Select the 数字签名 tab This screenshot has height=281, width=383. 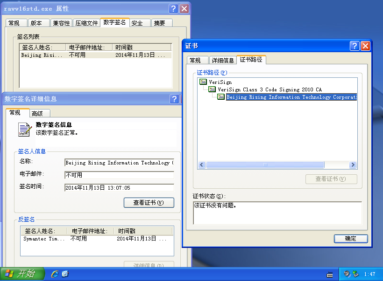(114, 22)
